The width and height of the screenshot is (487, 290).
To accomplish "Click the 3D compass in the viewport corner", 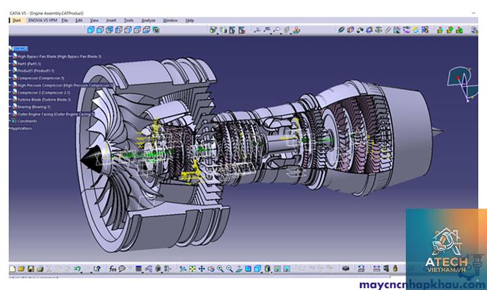I will [x=463, y=85].
